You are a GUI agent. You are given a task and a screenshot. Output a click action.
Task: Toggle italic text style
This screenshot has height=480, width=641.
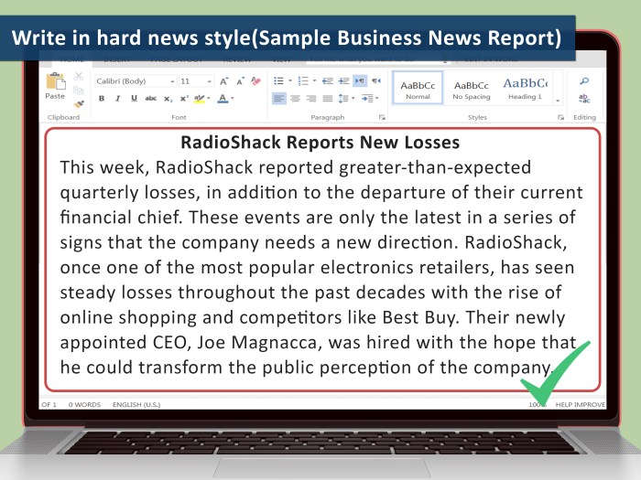[x=117, y=99]
